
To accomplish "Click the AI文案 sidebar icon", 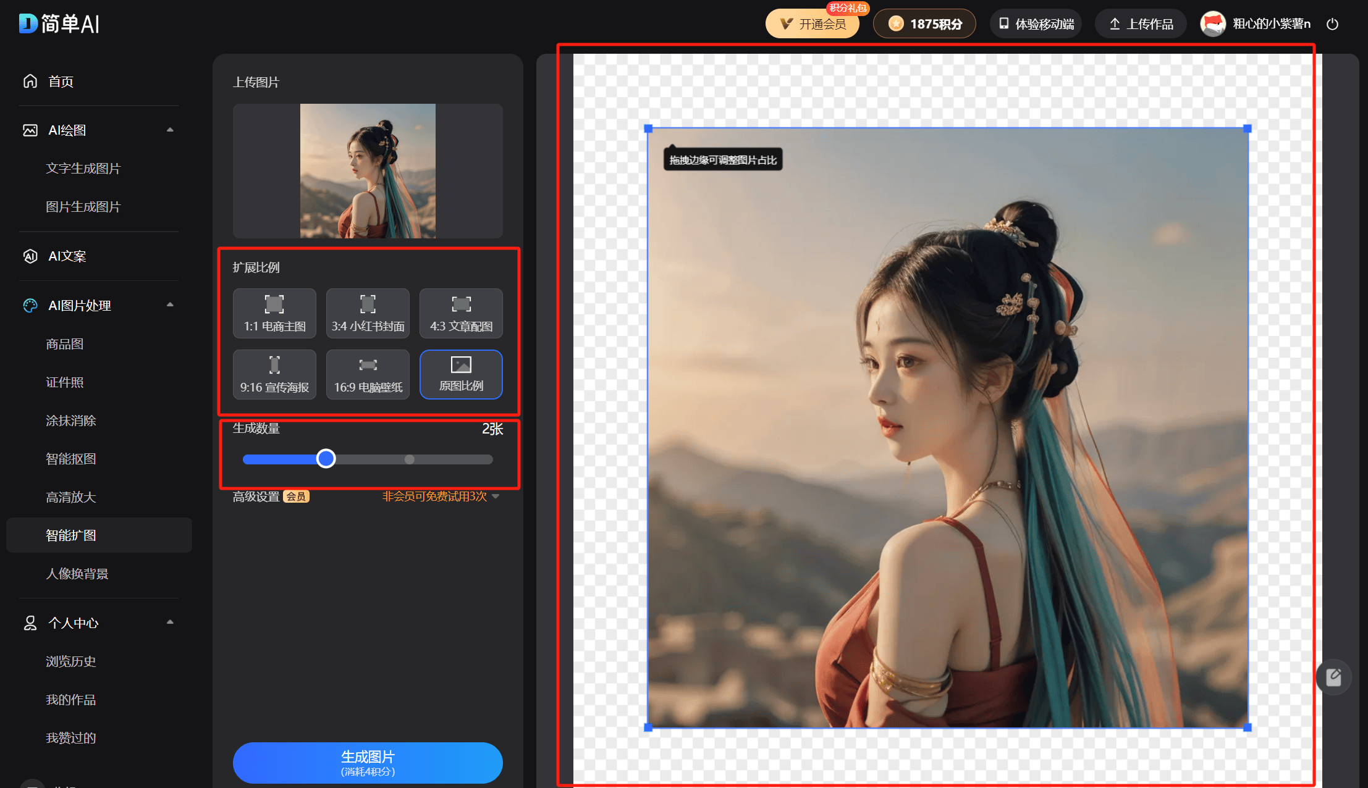I will pyautogui.click(x=30, y=256).
